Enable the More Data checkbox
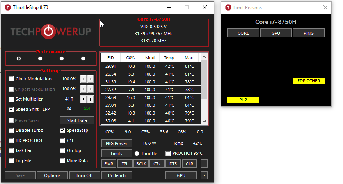The image size is (343, 184). 62,161
